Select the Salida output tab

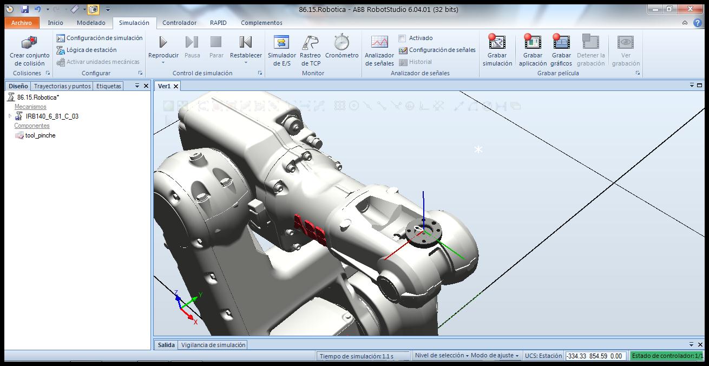166,345
